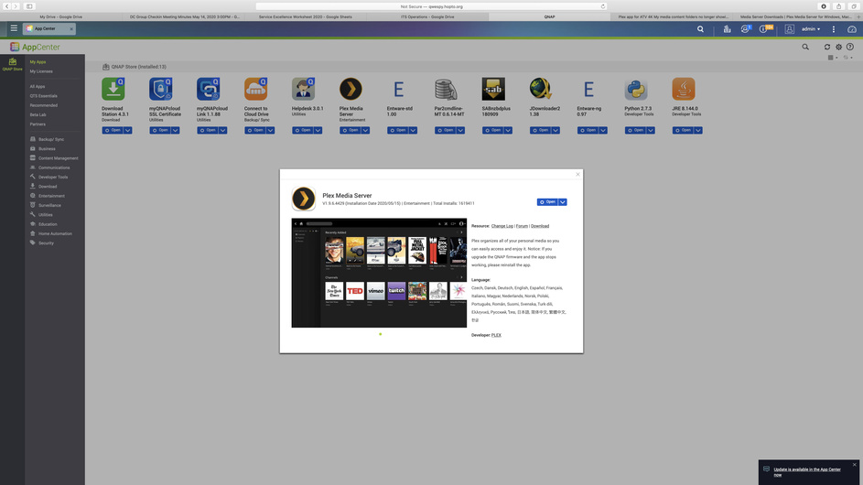
Task: Open the Backup/ Sync category
Action: [x=50, y=139]
